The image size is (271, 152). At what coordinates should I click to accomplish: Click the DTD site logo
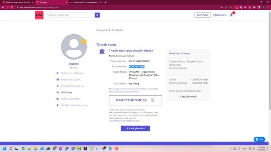click(x=39, y=15)
